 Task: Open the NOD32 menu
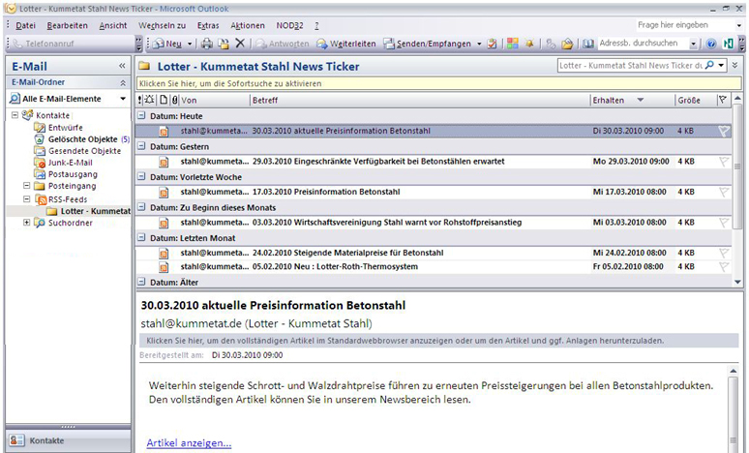[289, 25]
